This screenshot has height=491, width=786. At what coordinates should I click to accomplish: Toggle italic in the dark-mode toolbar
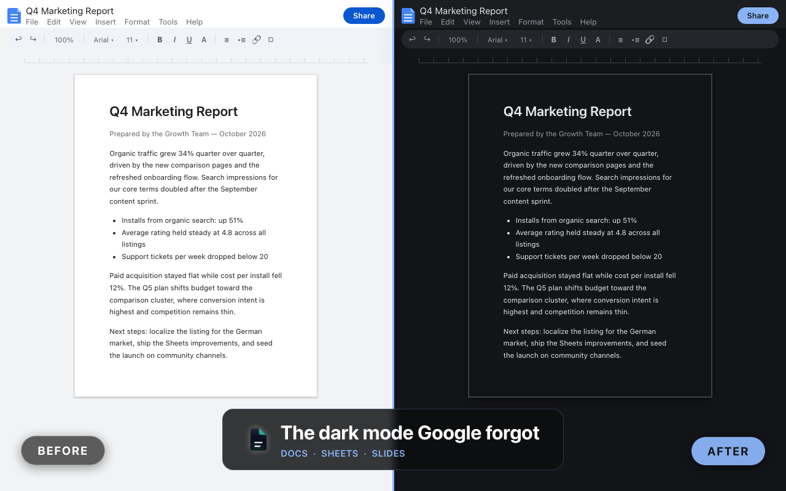pos(568,40)
